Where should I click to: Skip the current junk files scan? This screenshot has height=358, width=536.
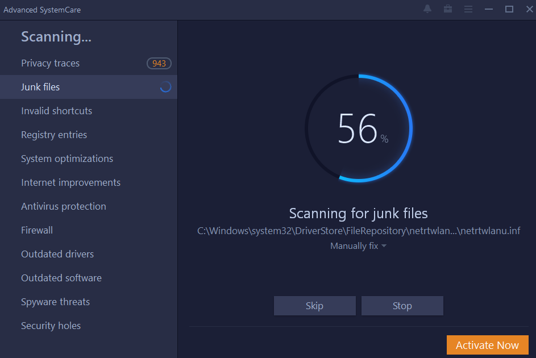pos(314,306)
